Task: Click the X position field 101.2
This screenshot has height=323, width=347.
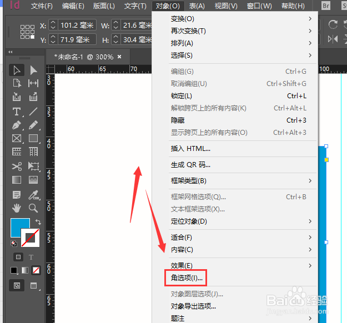Action: coord(77,25)
